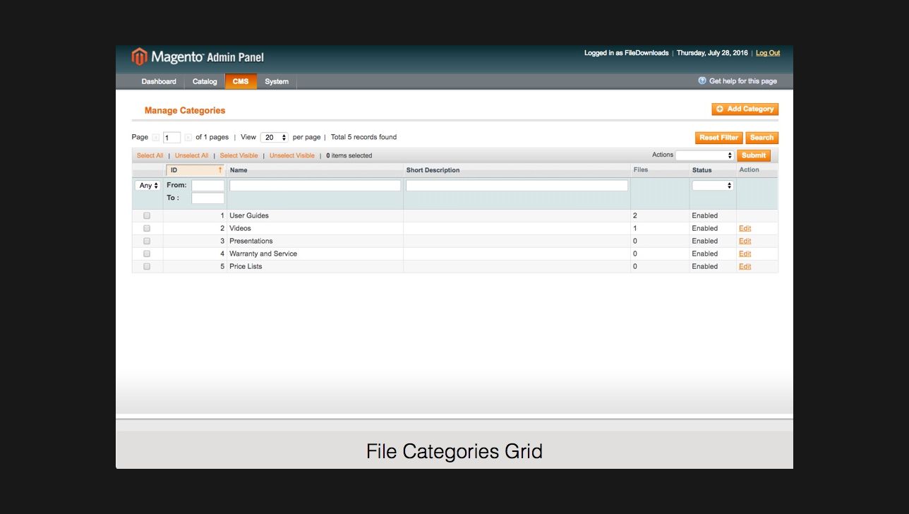
Task: Click the Add Category button
Action: point(745,109)
